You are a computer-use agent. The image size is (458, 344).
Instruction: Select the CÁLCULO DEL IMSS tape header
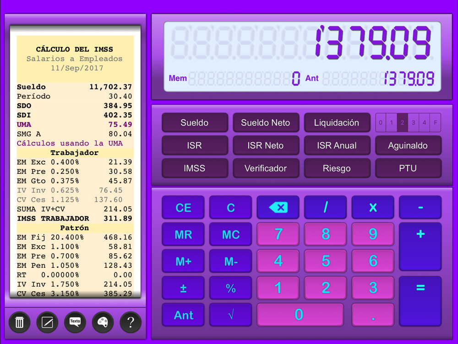tap(75, 49)
